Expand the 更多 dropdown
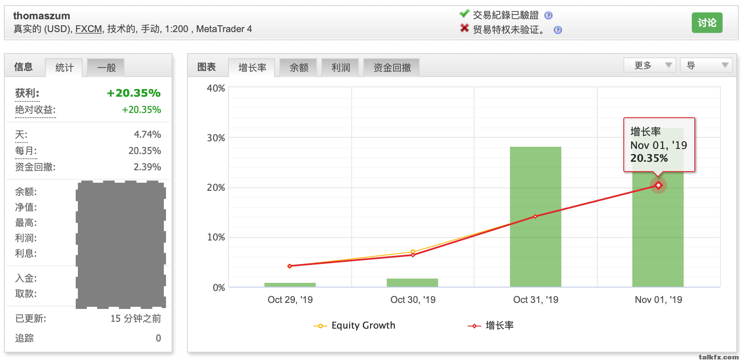The image size is (741, 362). tap(650, 65)
